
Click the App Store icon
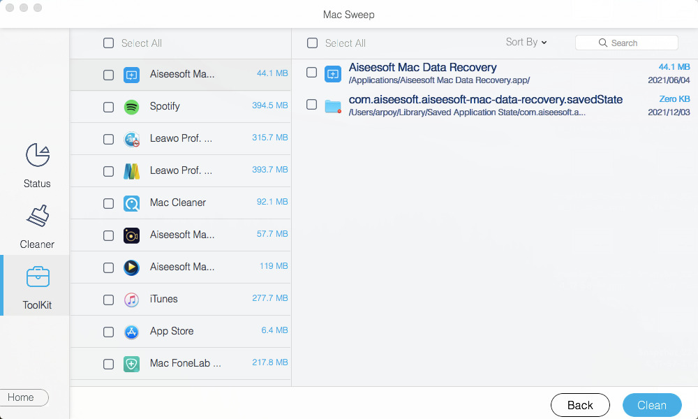pos(131,332)
